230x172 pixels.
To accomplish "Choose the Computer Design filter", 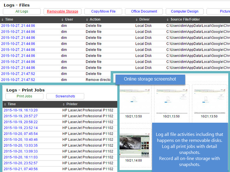I will (185, 11).
